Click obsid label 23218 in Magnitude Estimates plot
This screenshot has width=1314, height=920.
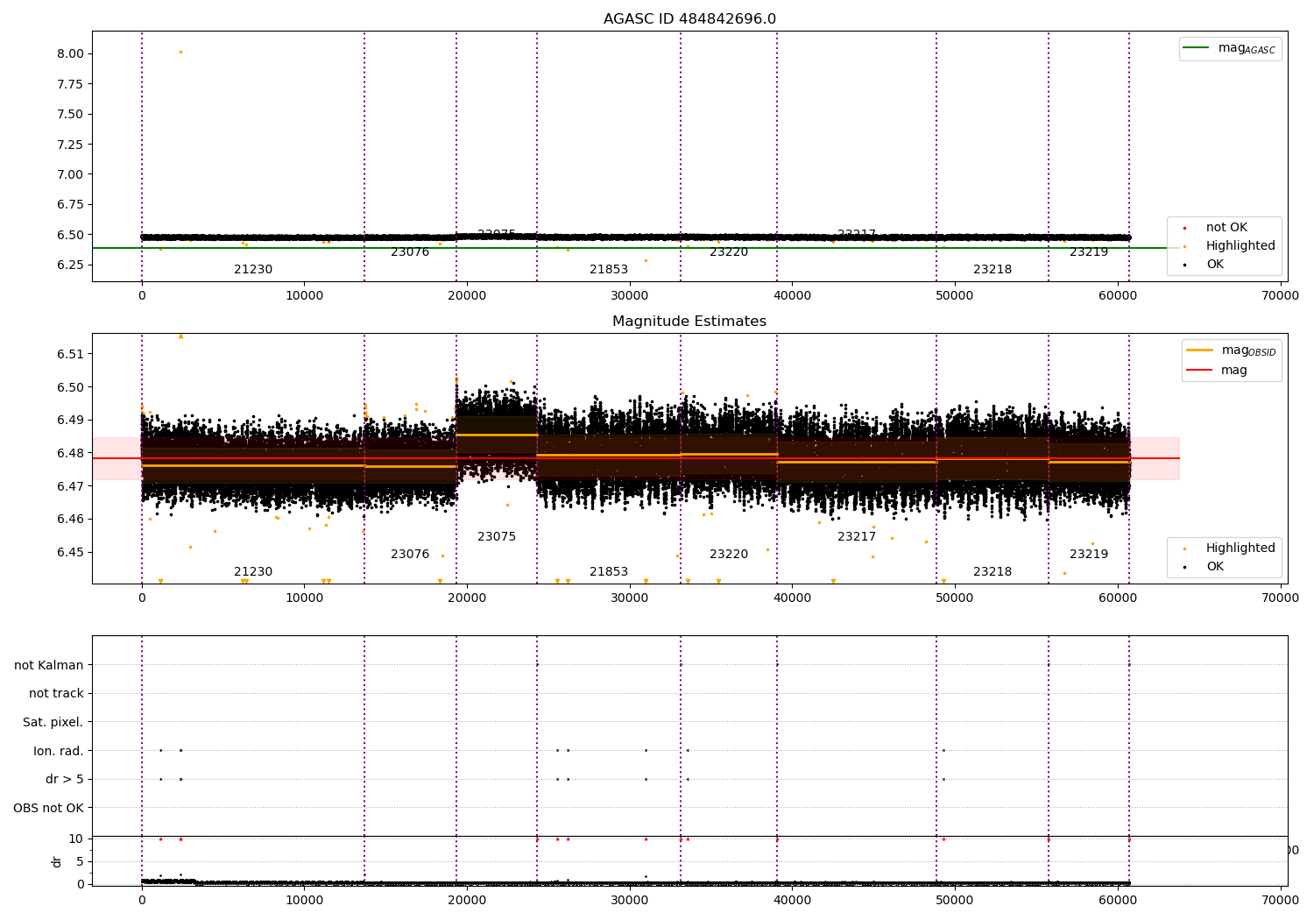click(993, 572)
